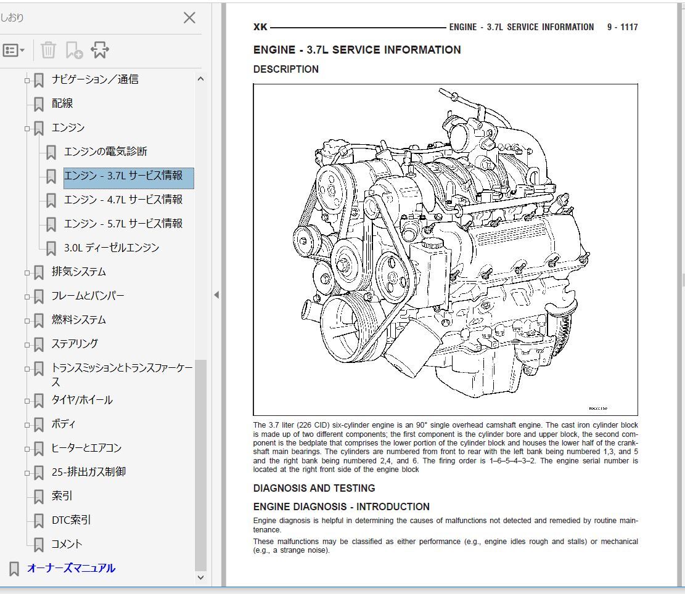The image size is (685, 594).
Task: Open トランスミッションとトランスファーケース section
Action: click(x=122, y=375)
